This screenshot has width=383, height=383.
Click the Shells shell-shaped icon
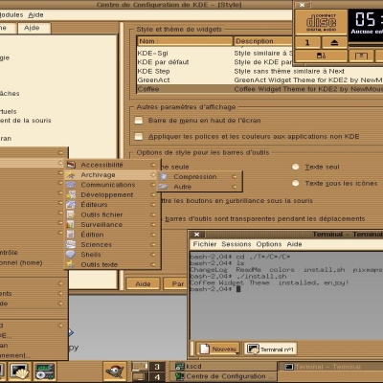[71, 255]
